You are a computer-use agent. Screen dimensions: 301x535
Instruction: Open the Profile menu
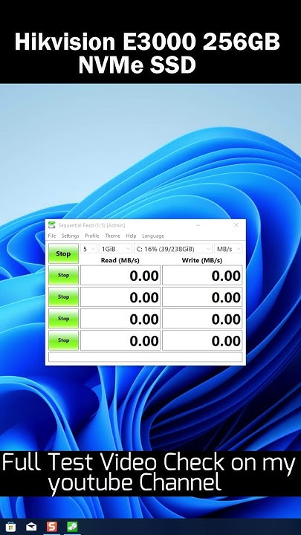[x=92, y=236]
